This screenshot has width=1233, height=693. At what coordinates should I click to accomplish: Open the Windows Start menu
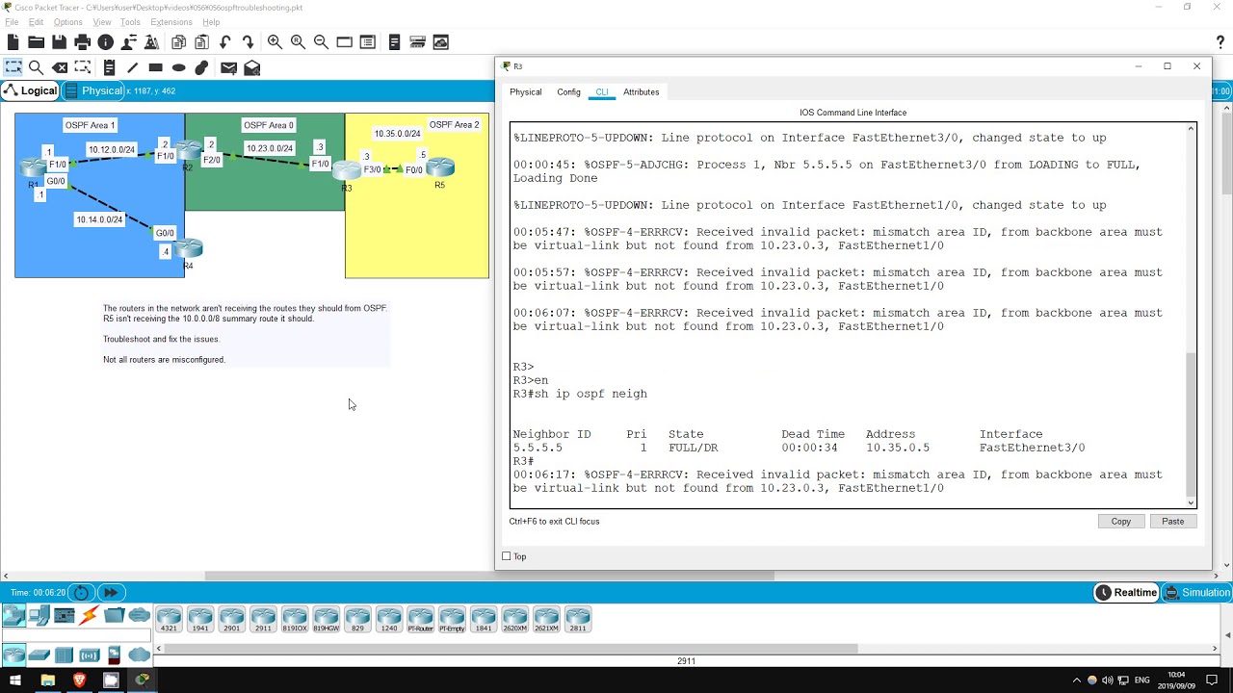pyautogui.click(x=15, y=680)
